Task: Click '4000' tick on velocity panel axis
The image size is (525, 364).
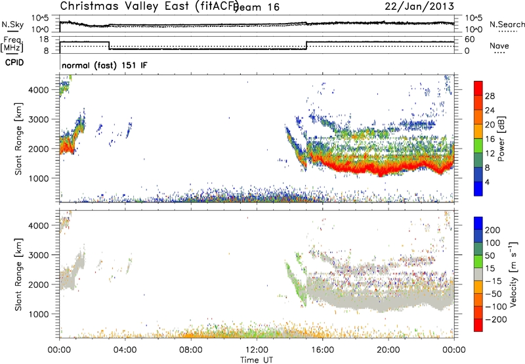Action: (38, 225)
